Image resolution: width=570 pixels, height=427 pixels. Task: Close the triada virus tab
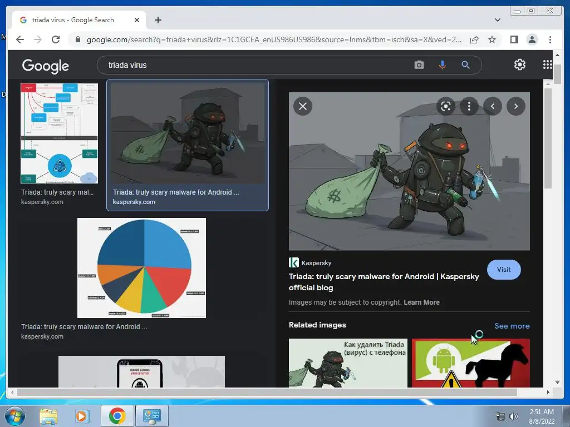tap(137, 20)
